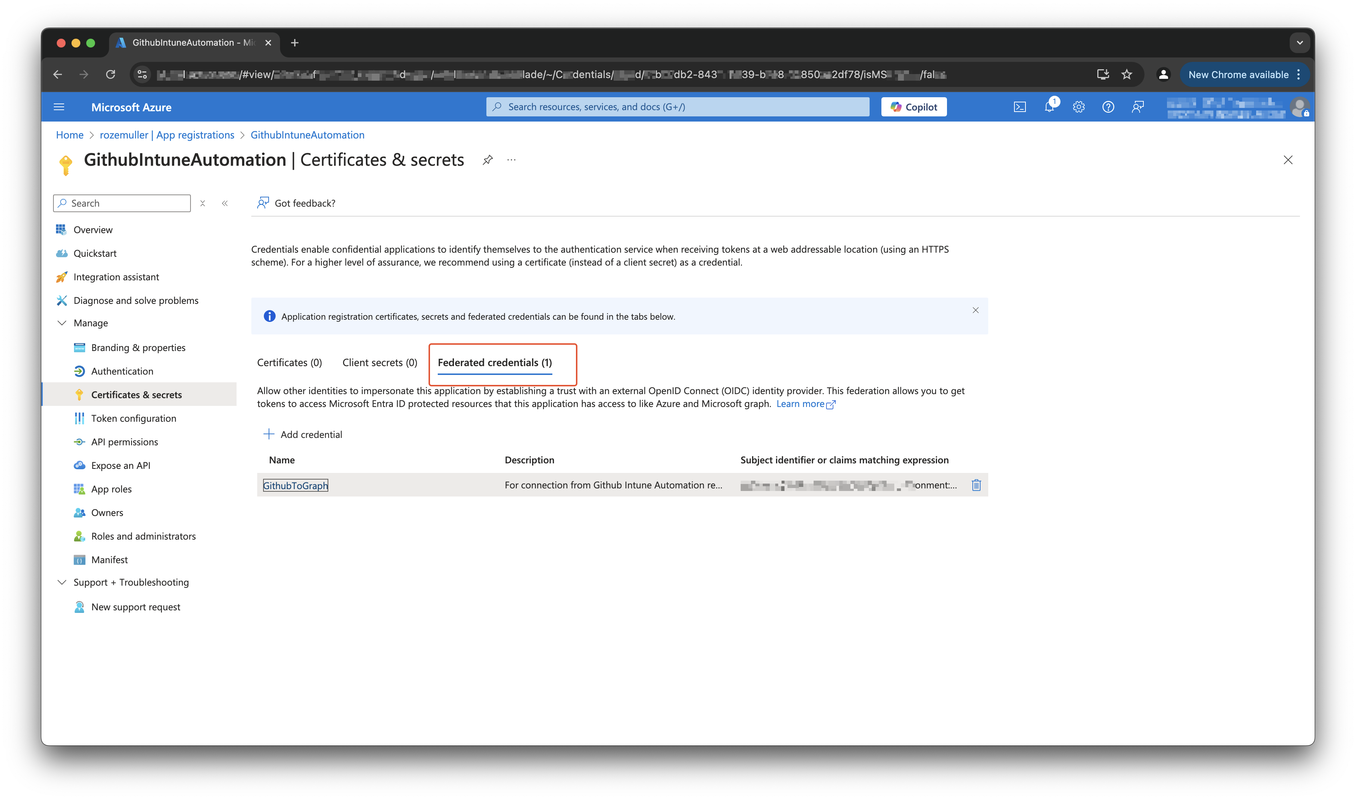Click the Description column header
1356x800 pixels.
[x=529, y=460]
